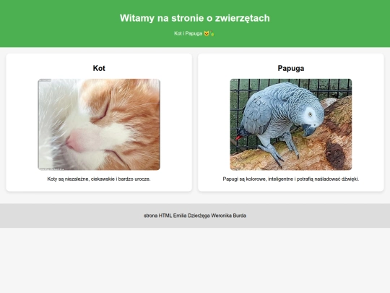
Task: Click the cat emoji in the header
Action: tap(207, 33)
